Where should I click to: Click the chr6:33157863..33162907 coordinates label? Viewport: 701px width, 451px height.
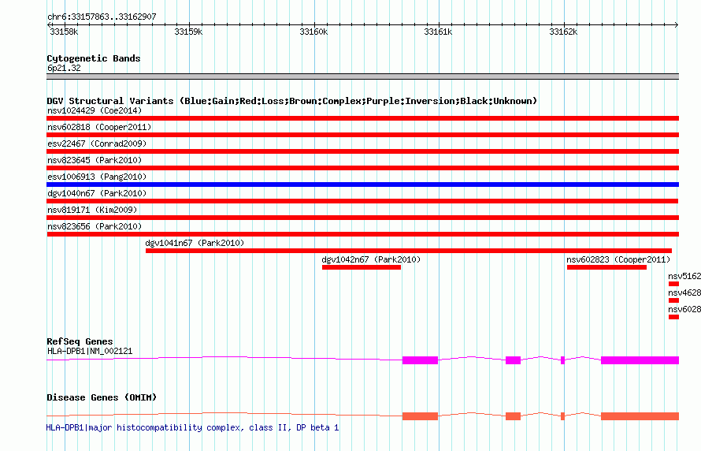tap(102, 17)
